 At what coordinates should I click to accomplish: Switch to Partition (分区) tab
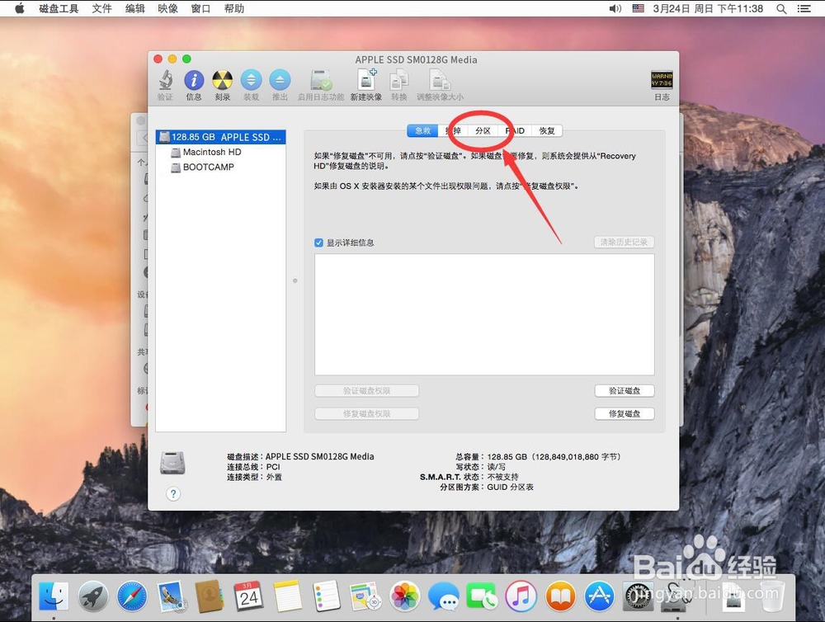[x=483, y=130]
